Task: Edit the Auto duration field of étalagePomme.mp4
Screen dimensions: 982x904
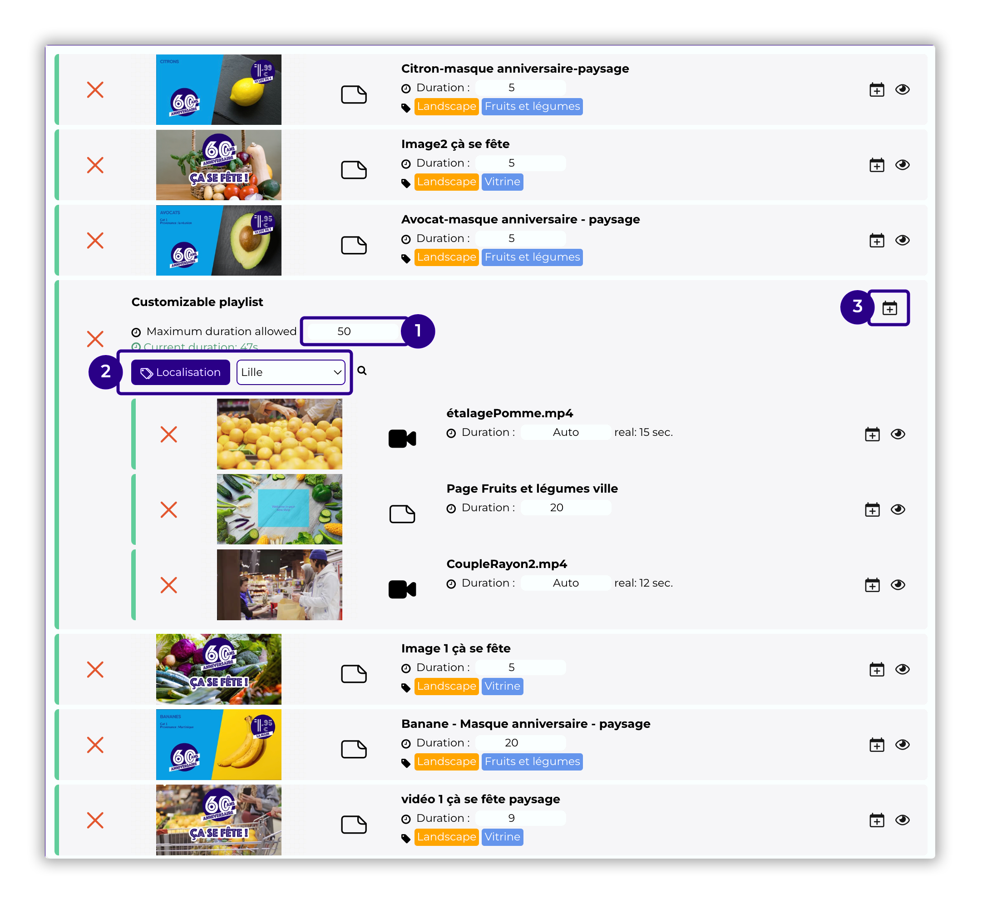Action: click(565, 432)
